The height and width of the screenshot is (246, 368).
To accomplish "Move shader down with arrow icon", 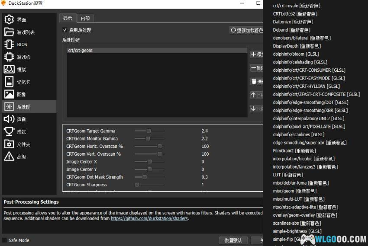I will 253,108.
